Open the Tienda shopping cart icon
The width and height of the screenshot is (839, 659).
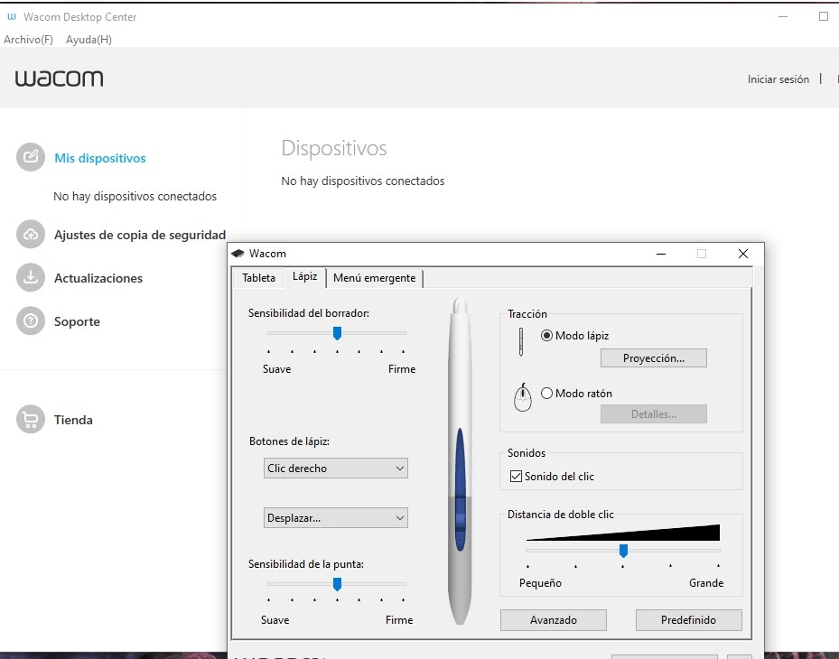[31, 419]
